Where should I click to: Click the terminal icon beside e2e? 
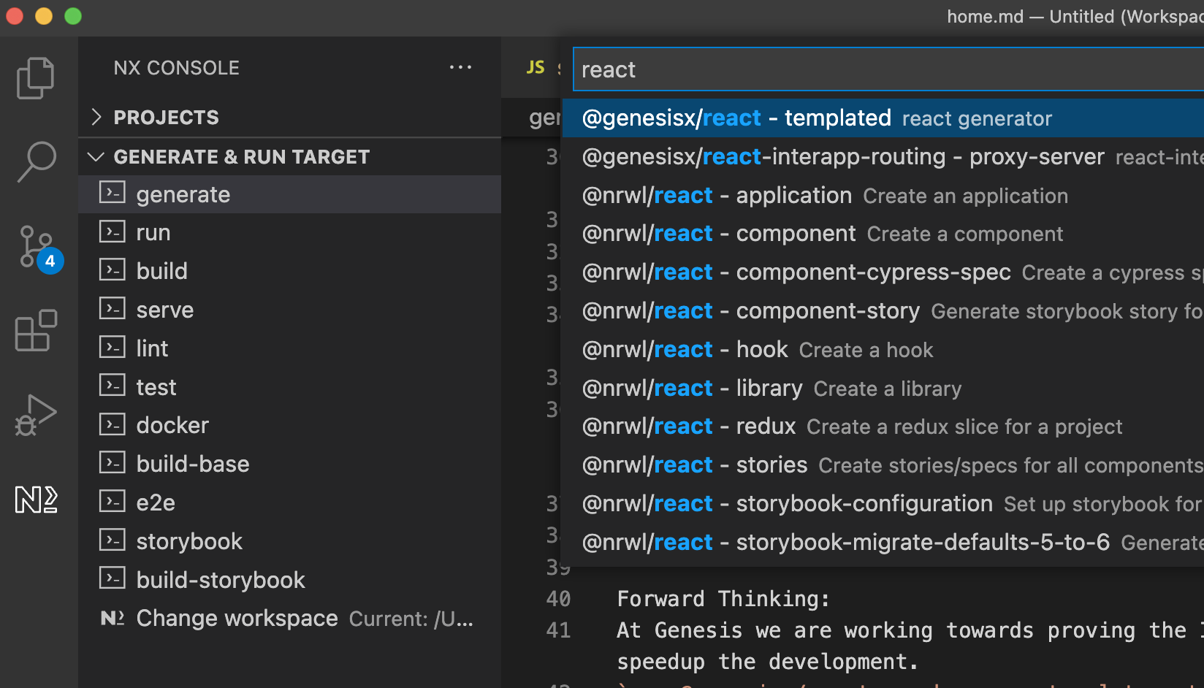pos(113,502)
